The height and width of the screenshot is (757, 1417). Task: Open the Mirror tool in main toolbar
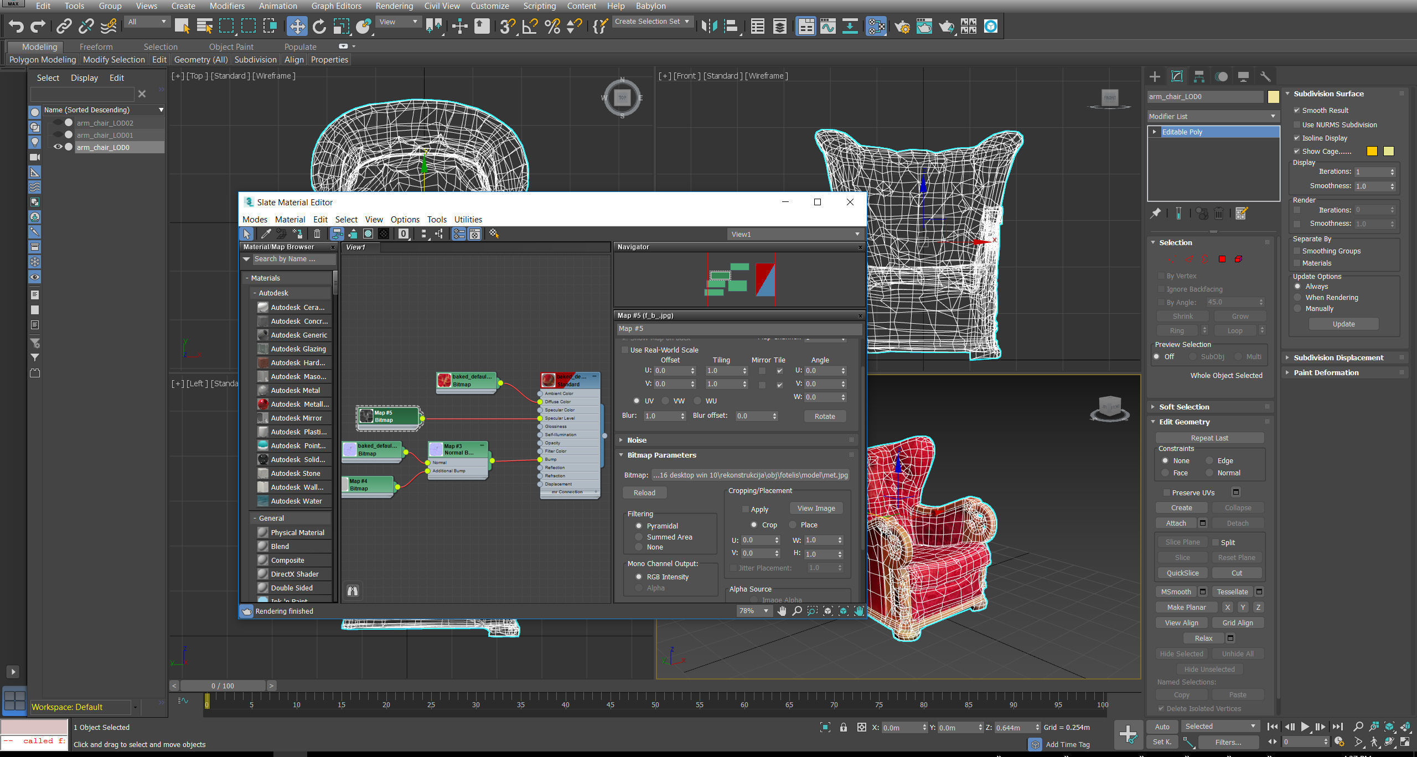[709, 26]
